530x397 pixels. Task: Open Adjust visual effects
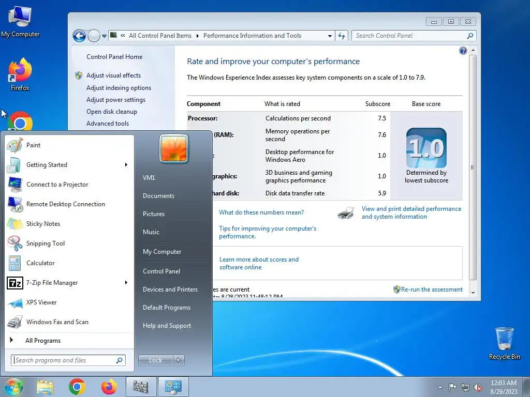click(x=113, y=75)
